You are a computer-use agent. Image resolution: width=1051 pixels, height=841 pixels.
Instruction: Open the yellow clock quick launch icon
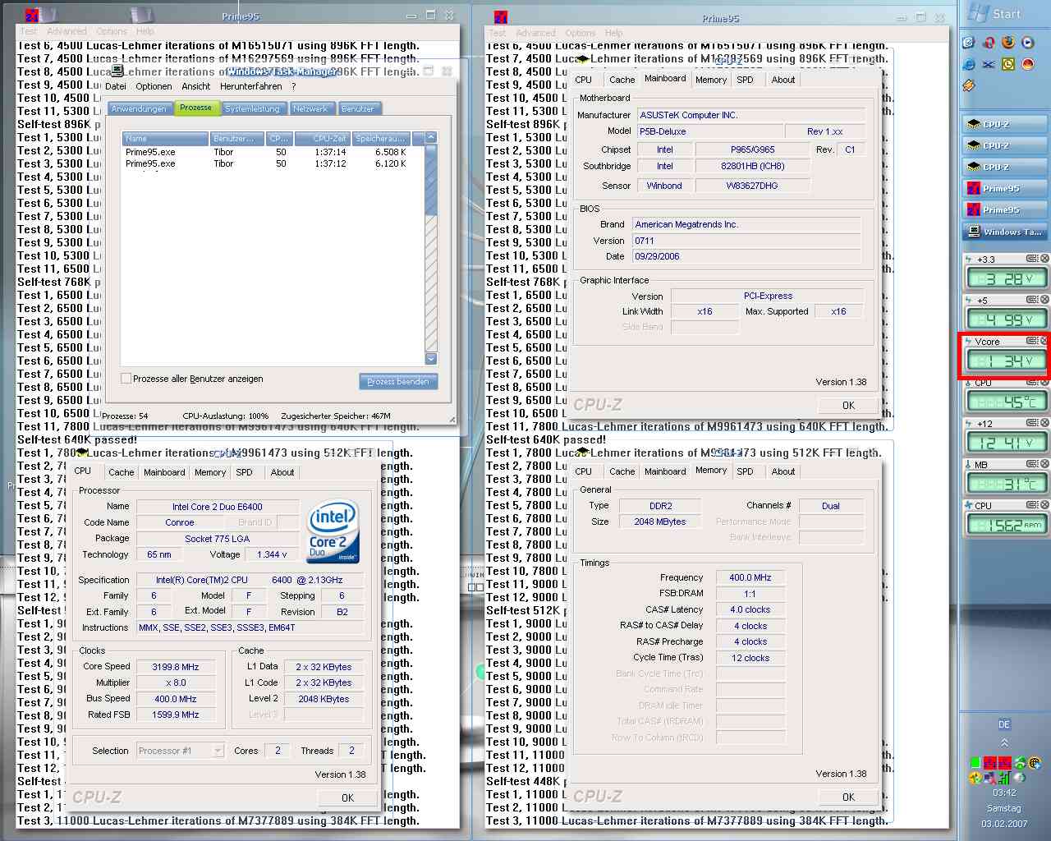(x=1008, y=64)
